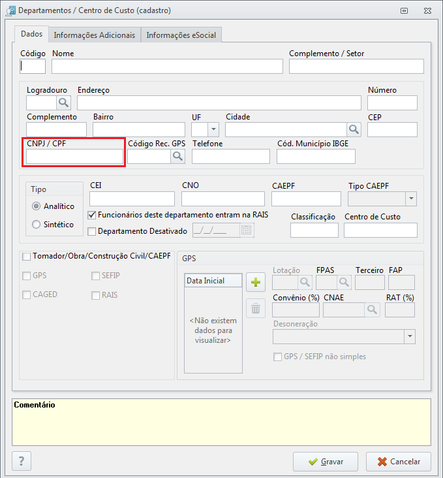Click the CAEPF field
Screen dimensions: 443x478
(x=306, y=199)
